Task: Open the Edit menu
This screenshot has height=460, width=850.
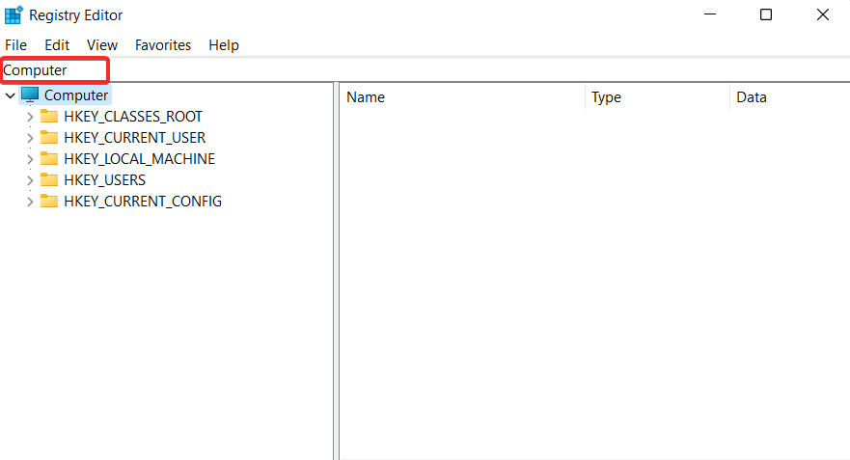Action: (57, 45)
